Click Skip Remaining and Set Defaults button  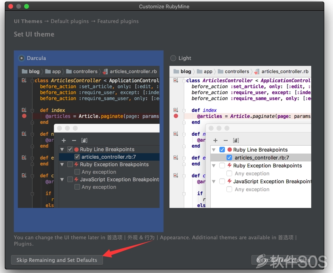(57, 260)
